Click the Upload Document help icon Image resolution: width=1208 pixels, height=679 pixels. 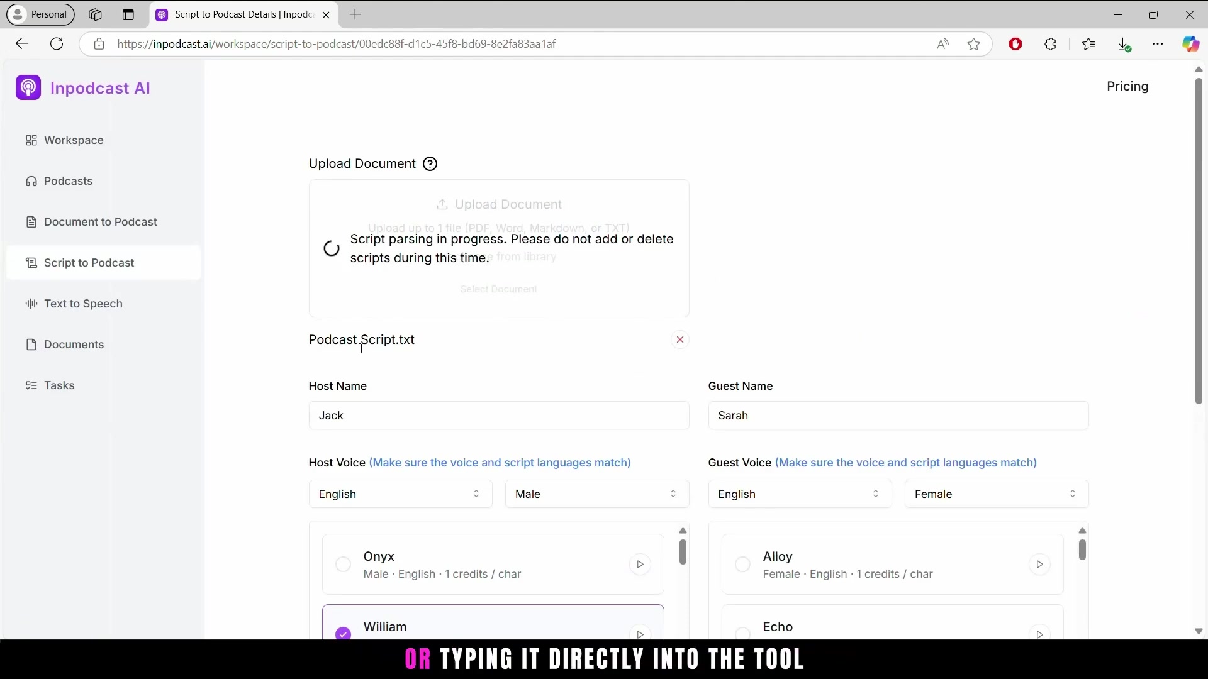[430, 164]
